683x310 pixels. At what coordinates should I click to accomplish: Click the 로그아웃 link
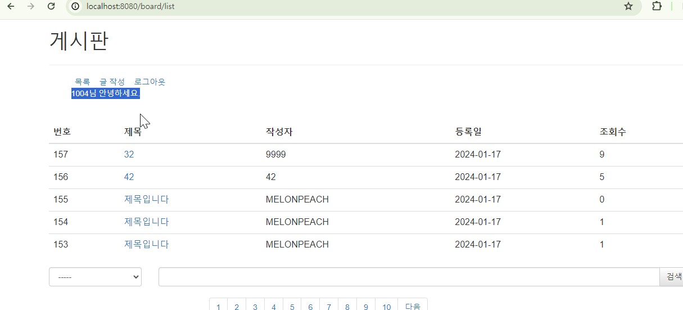(x=150, y=82)
